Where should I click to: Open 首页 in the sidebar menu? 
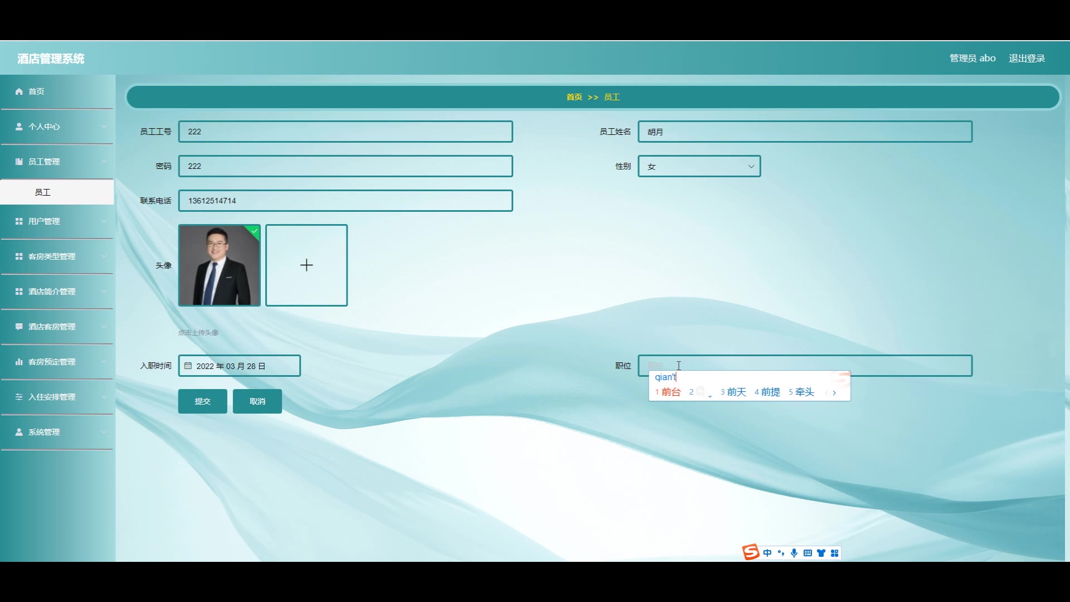tap(57, 91)
